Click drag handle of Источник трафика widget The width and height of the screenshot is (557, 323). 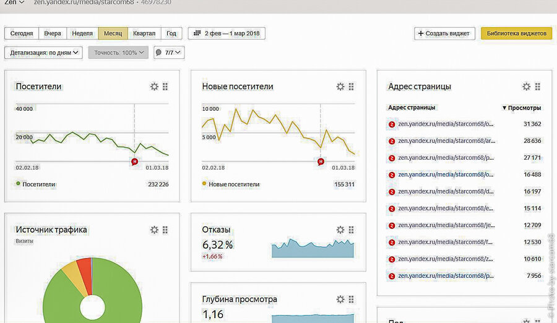point(165,230)
